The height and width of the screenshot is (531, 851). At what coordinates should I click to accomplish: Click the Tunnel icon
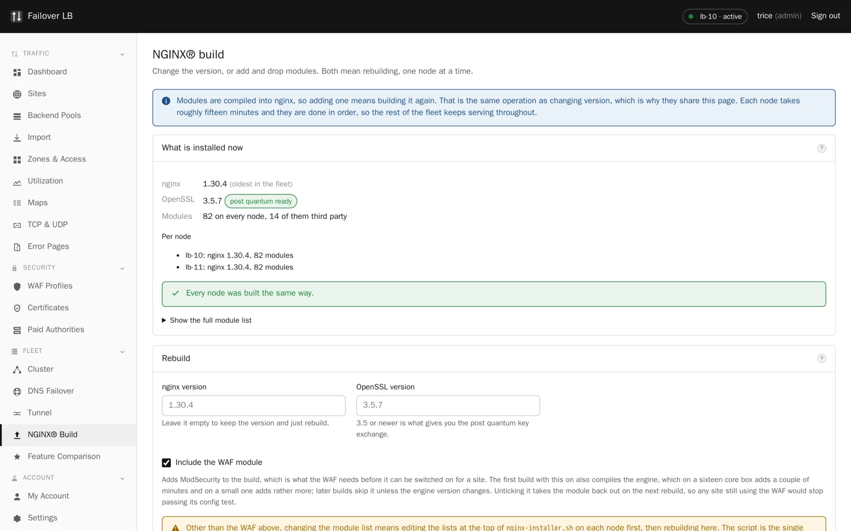click(17, 413)
